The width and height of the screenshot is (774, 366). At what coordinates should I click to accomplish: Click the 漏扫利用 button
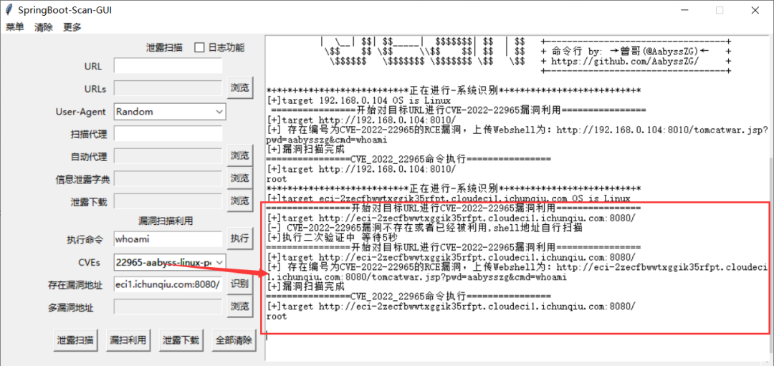point(128,339)
